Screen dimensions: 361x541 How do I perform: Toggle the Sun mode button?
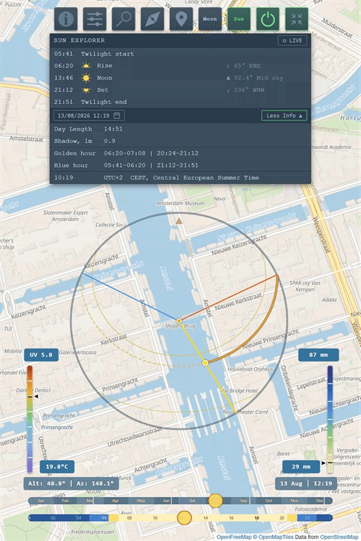(x=239, y=19)
